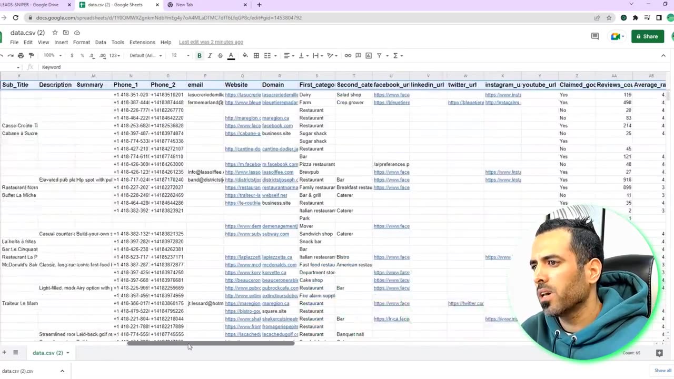This screenshot has width=674, height=379.
Task: Click the browser address bar URL
Action: pyautogui.click(x=168, y=17)
